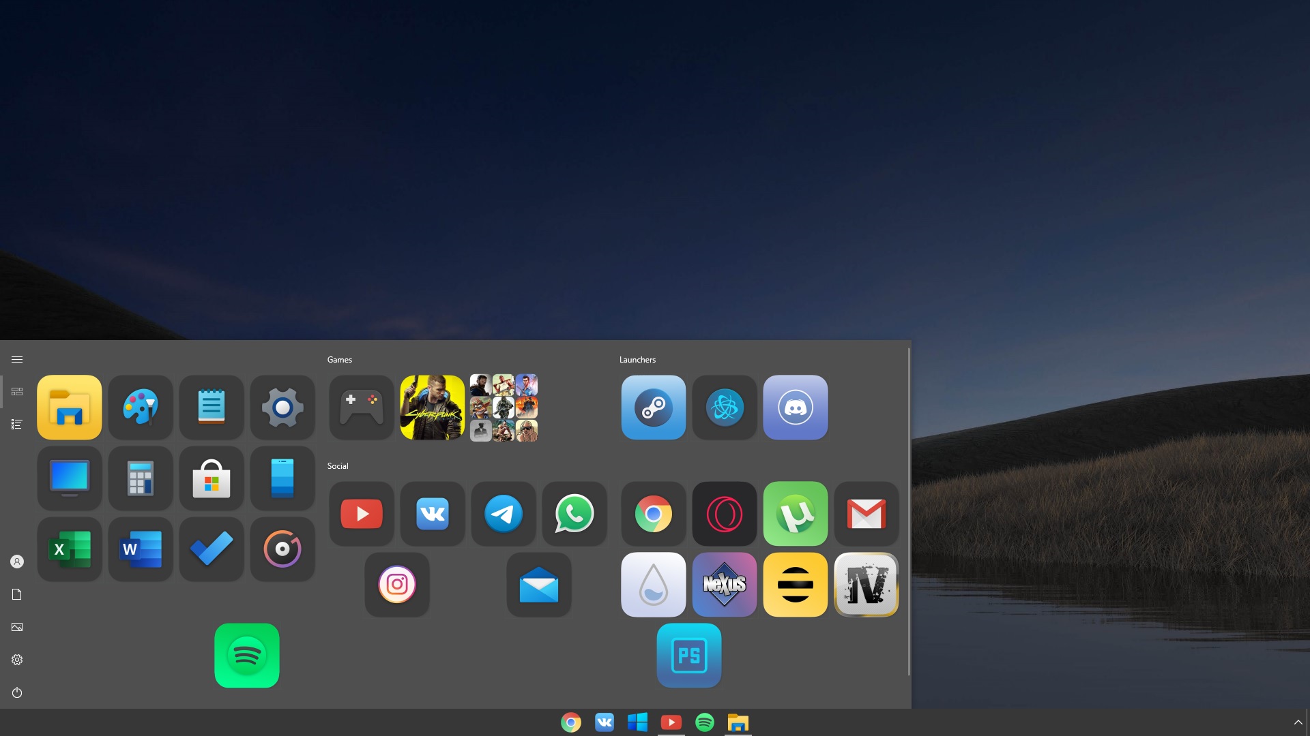Open File Explorer from the taskbar

pyautogui.click(x=738, y=722)
